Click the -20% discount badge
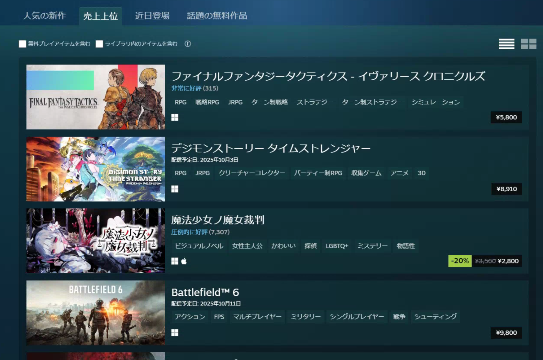This screenshot has width=543, height=360. click(x=460, y=261)
